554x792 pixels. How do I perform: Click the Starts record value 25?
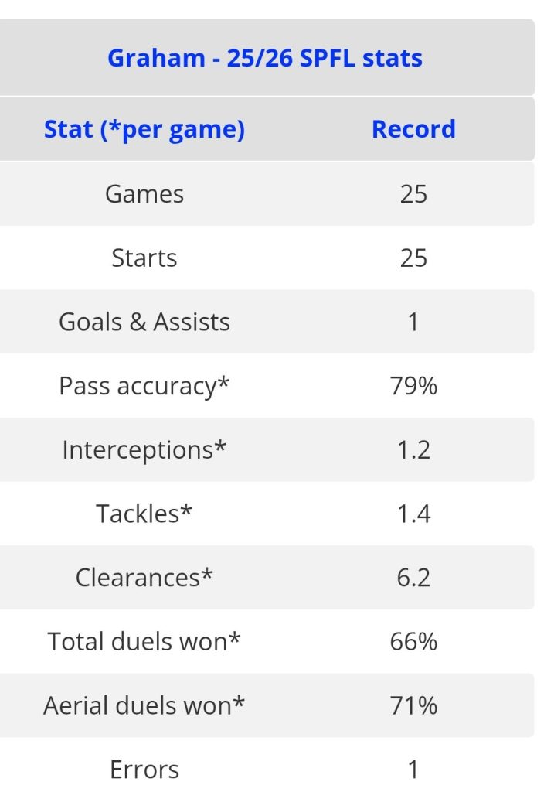tap(413, 258)
